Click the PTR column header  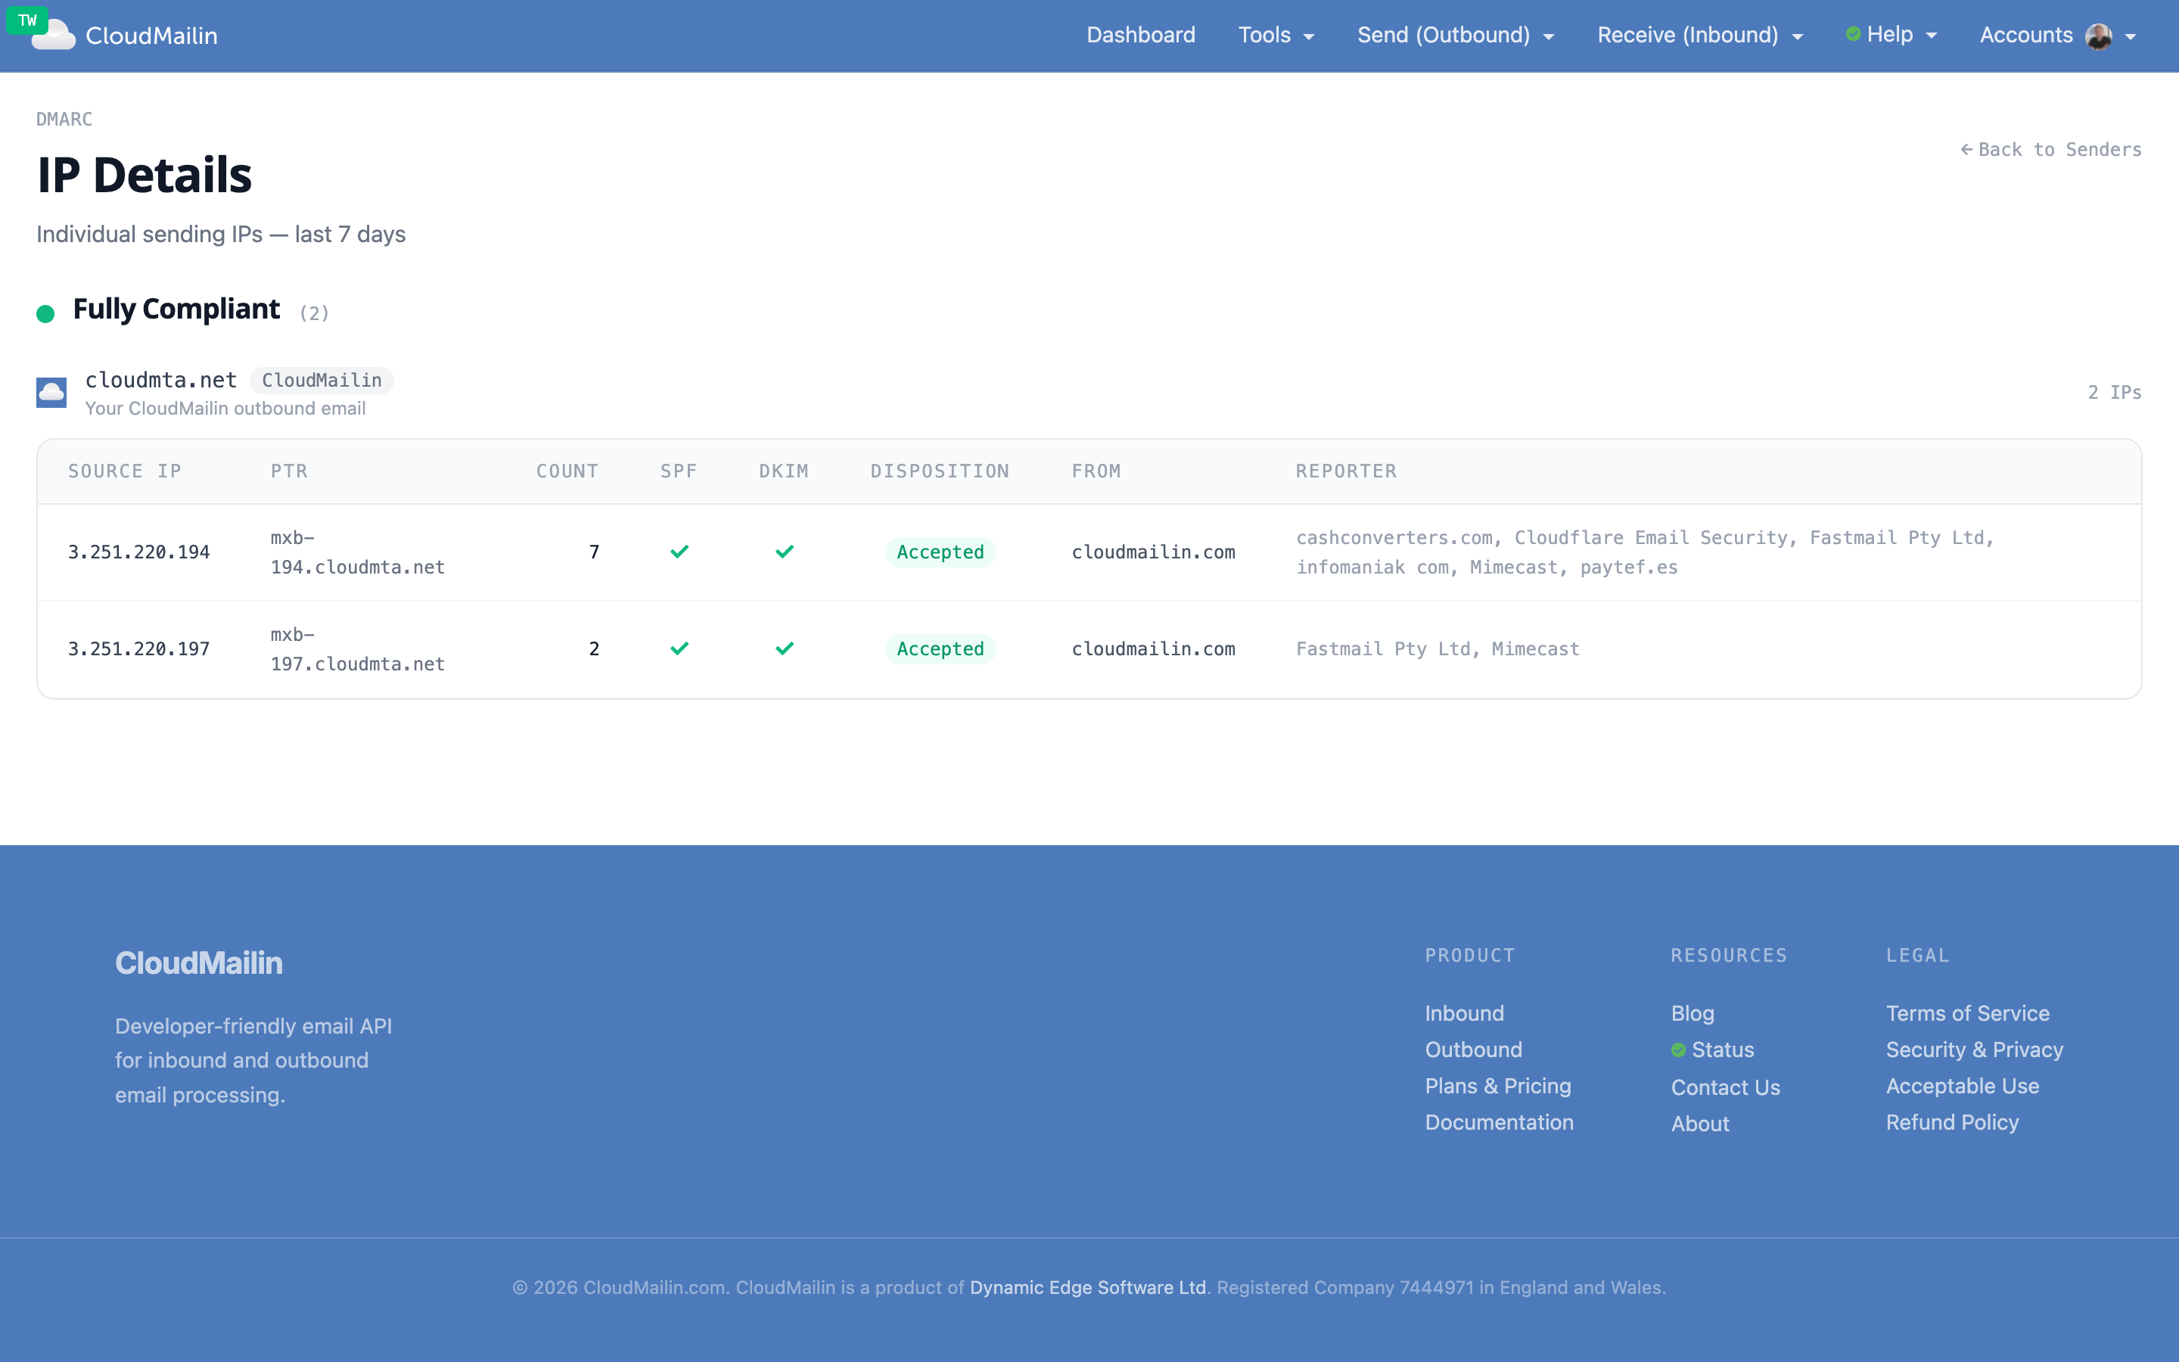click(x=289, y=471)
